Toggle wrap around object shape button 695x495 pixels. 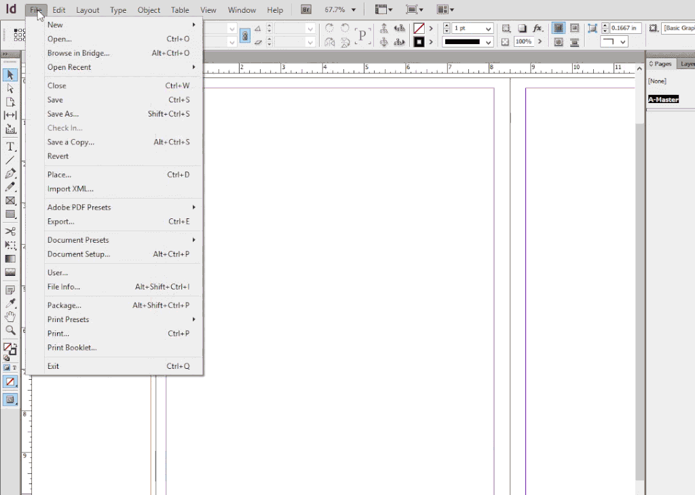coord(559,43)
